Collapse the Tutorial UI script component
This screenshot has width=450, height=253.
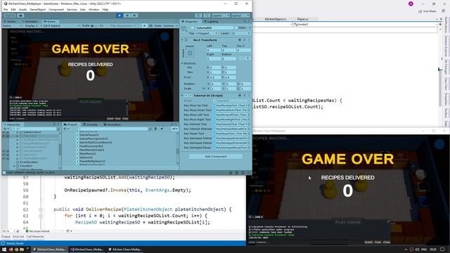pyautogui.click(x=182, y=96)
